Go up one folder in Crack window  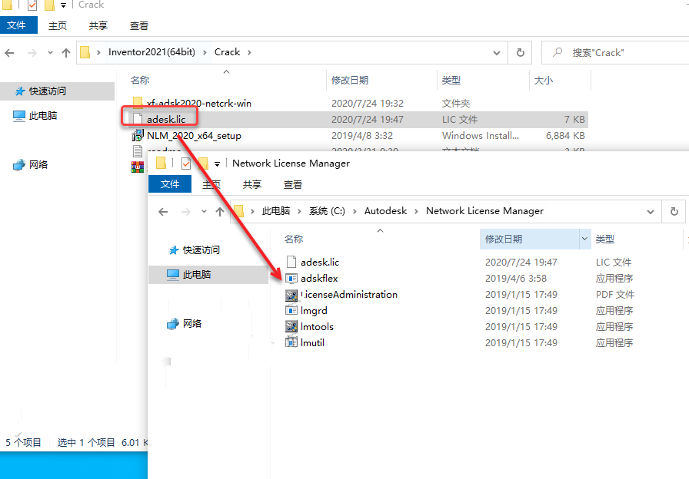(66, 53)
